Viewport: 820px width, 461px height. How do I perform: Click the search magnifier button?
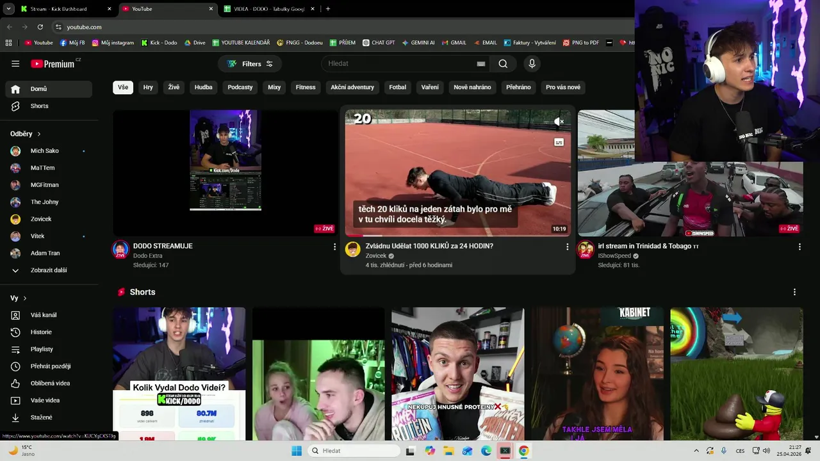click(503, 63)
